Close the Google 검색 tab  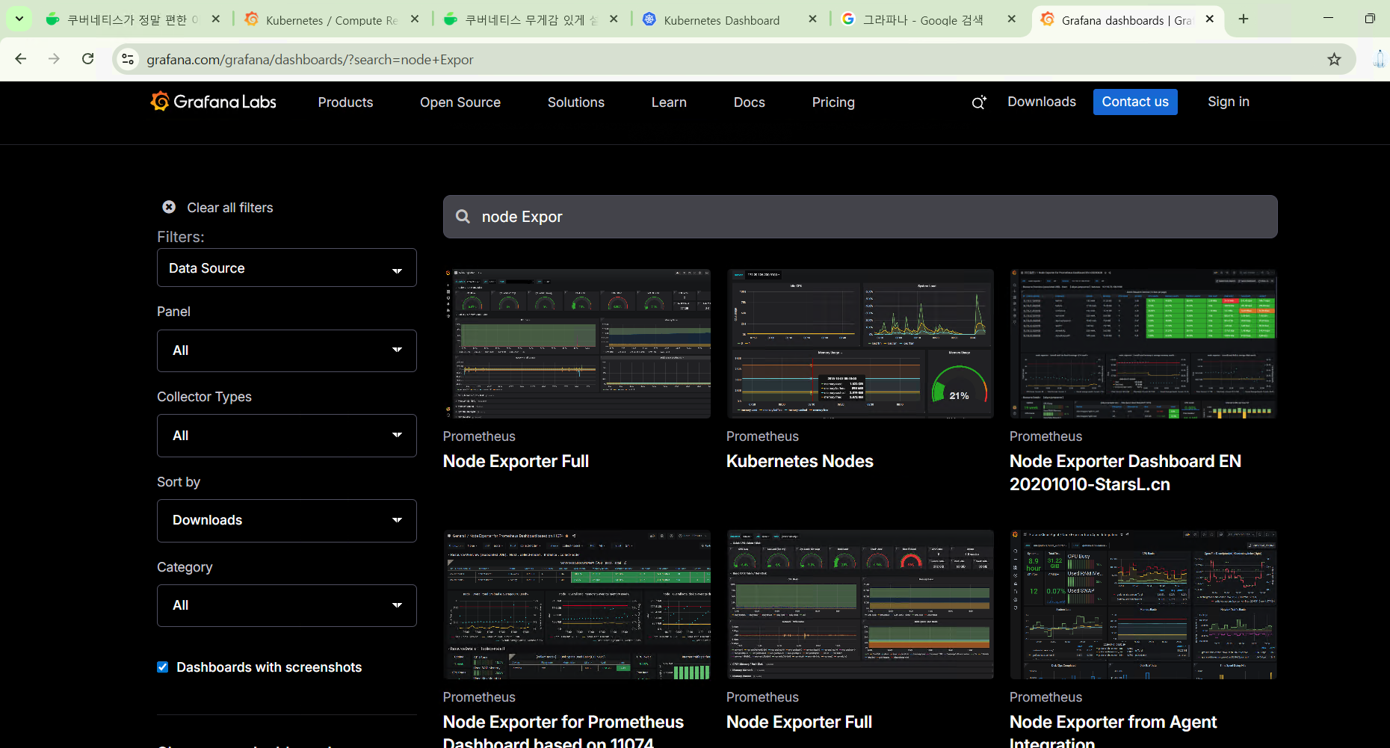[x=1011, y=19]
